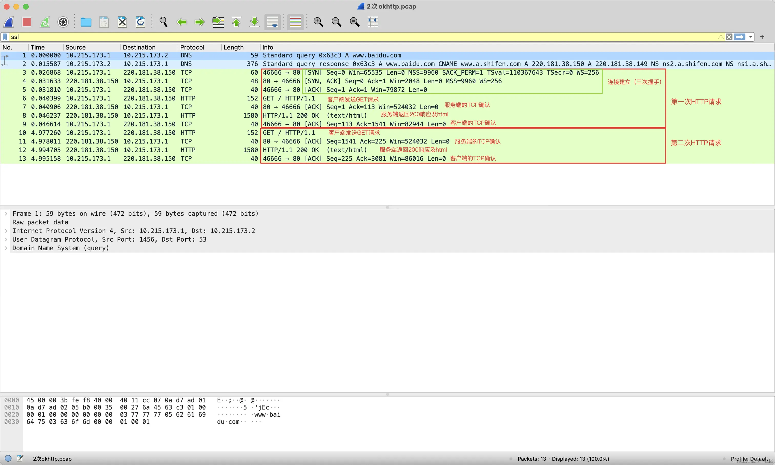Screen dimensions: 775x465
Task: Click the green restart capture icon
Action: coord(45,22)
